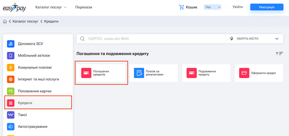This screenshot has height=136, width=289.
Task: Select Кредити category label
Action: (x=25, y=103)
